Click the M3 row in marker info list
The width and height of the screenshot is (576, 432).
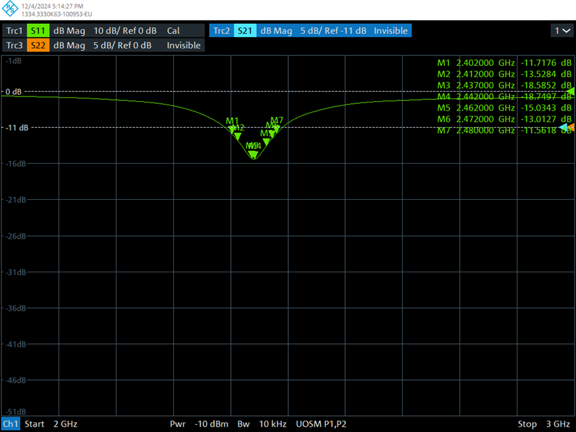(504, 85)
